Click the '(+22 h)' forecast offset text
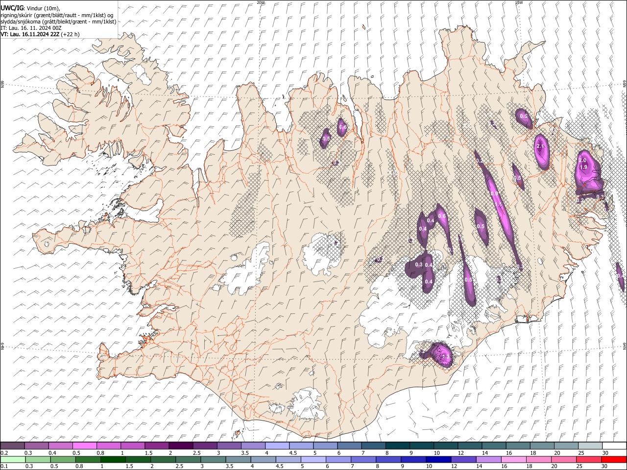627x470 pixels. 71,34
